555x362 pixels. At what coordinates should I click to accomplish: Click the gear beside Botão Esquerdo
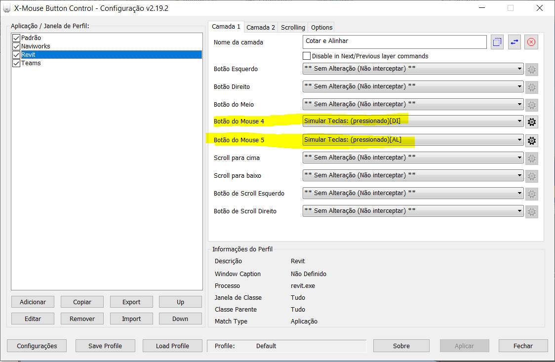531,69
